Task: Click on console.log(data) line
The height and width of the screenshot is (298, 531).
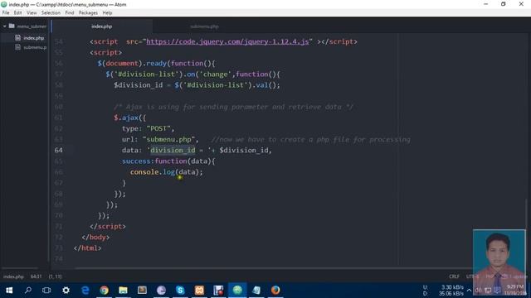Action: point(166,172)
